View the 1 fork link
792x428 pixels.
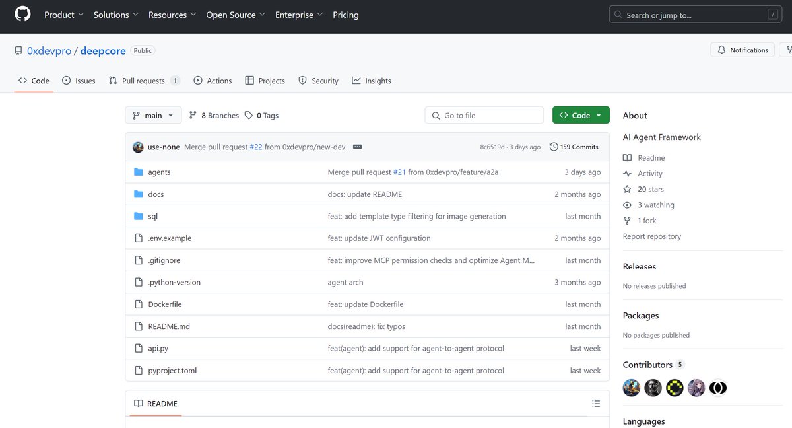pyautogui.click(x=640, y=221)
